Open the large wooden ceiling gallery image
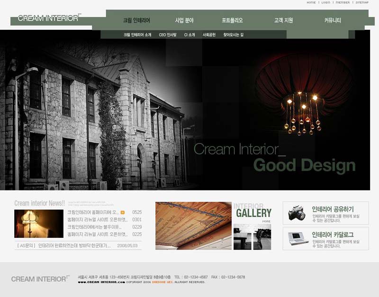 click(x=193, y=225)
